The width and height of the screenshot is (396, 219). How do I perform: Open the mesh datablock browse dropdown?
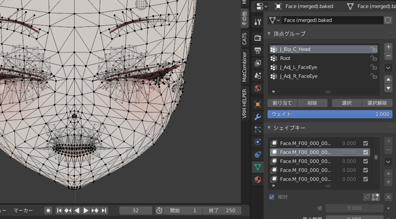click(275, 20)
